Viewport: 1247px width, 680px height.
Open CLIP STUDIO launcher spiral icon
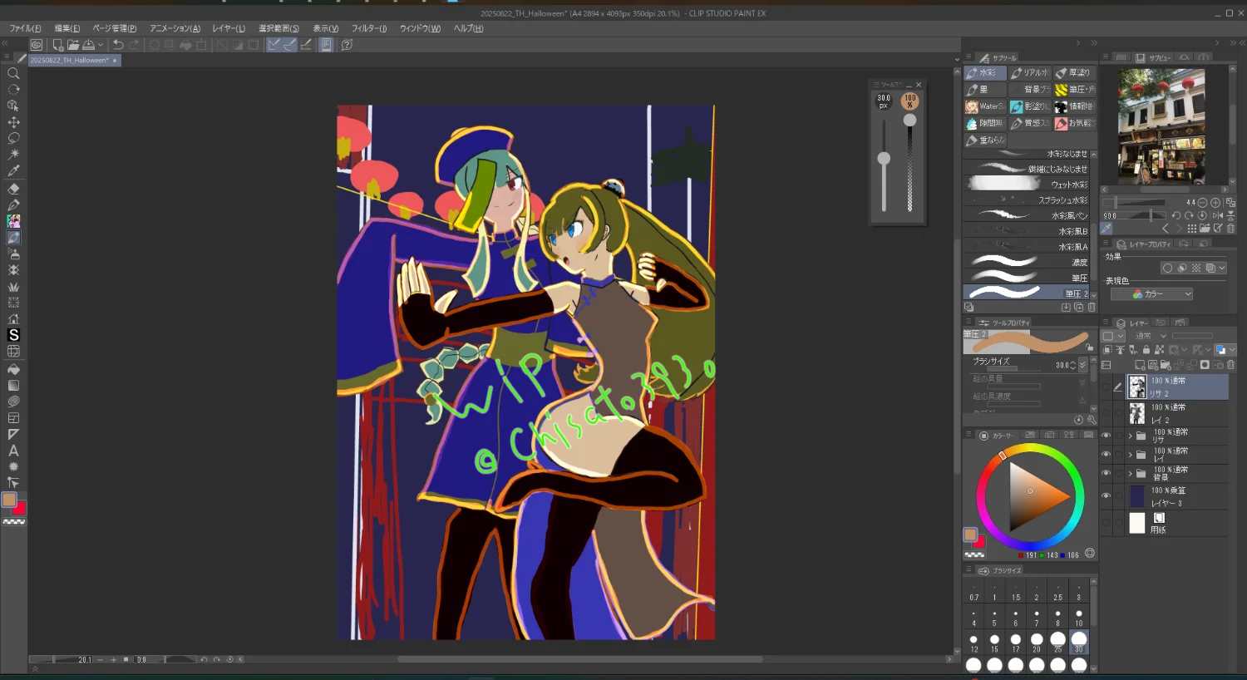37,45
